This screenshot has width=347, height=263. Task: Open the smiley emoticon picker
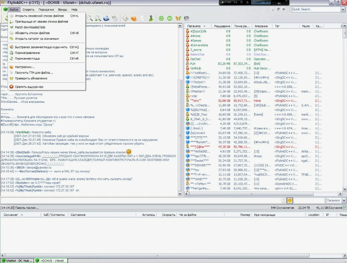point(290,200)
